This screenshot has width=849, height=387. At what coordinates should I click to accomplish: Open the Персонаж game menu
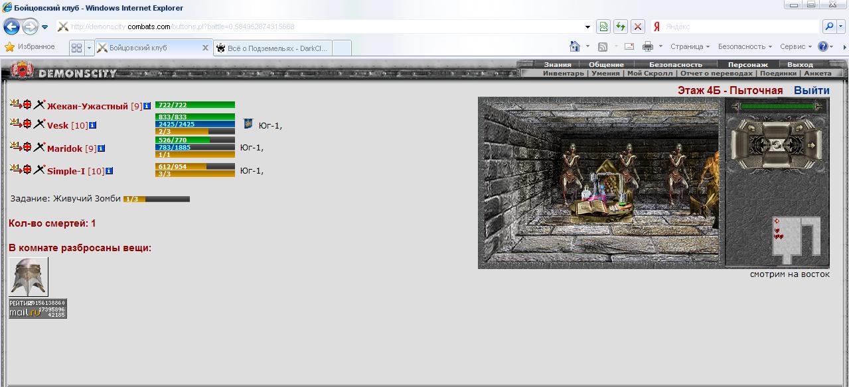coord(747,64)
